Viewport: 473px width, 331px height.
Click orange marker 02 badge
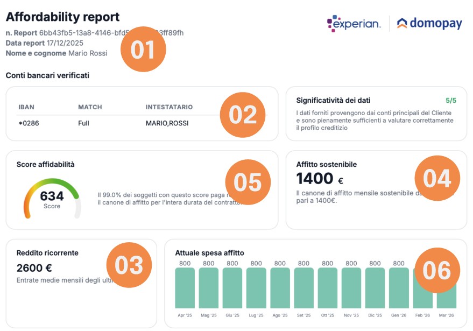[x=243, y=115]
